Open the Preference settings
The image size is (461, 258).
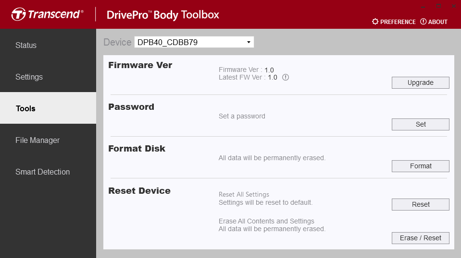click(x=394, y=22)
